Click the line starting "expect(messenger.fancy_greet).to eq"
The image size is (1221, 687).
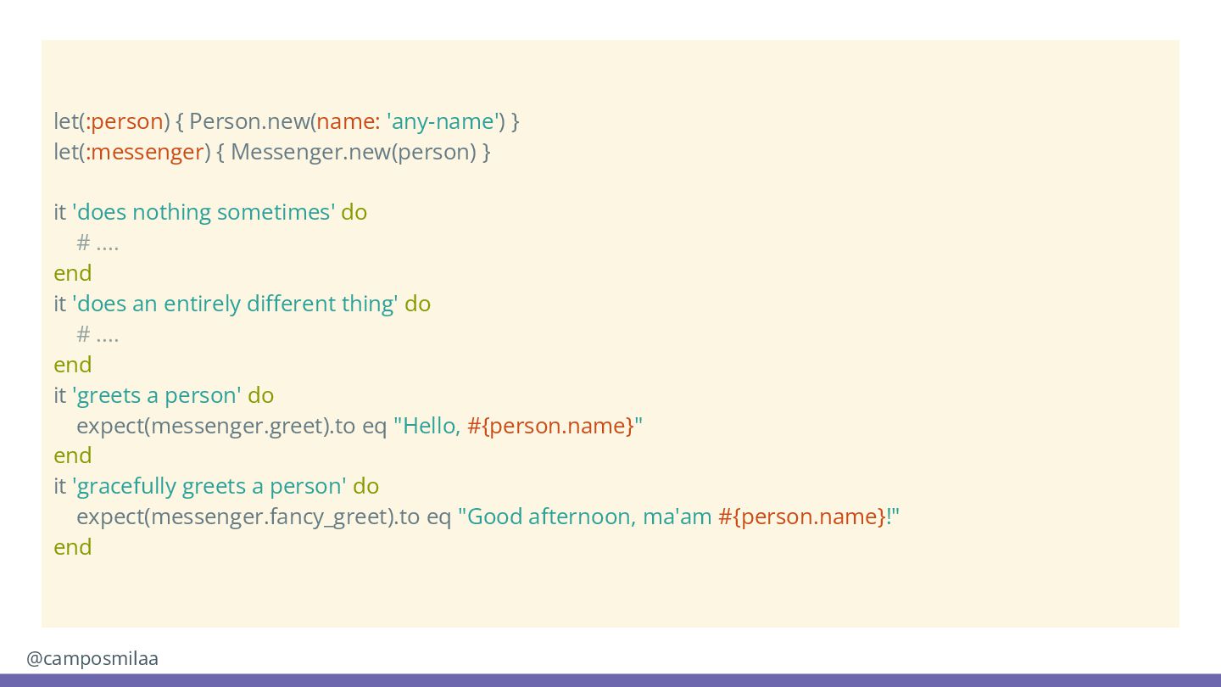click(x=488, y=517)
